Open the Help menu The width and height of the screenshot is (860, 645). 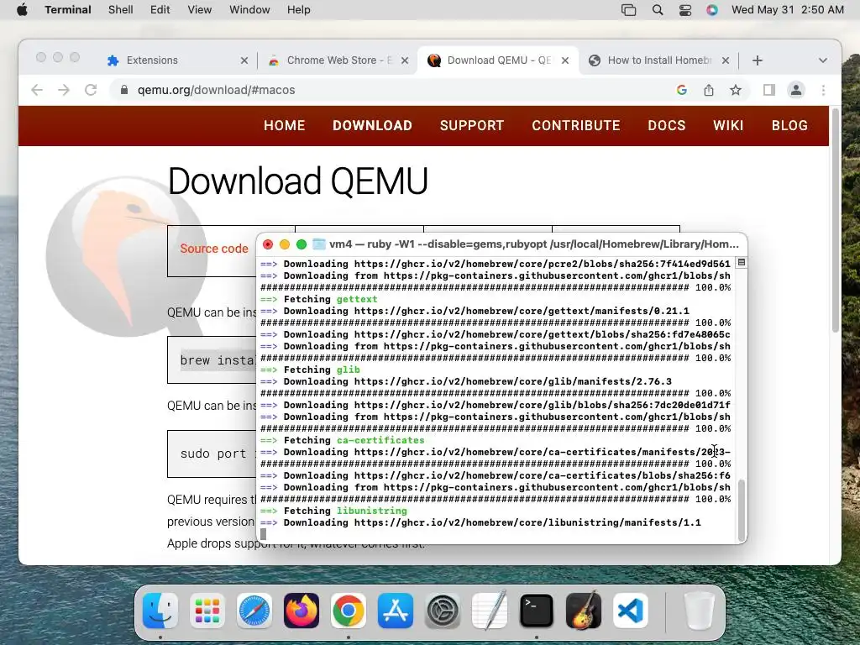pyautogui.click(x=299, y=10)
